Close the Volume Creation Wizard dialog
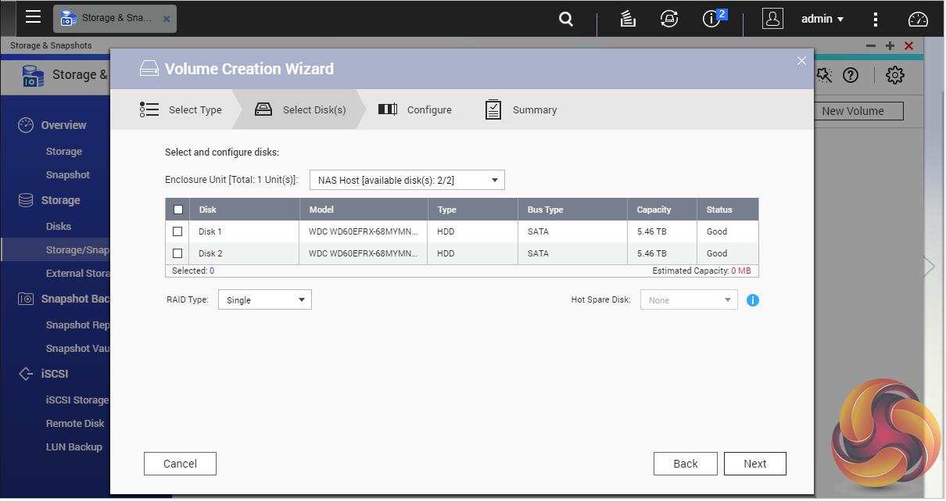The height and width of the screenshot is (502, 946). [x=801, y=61]
